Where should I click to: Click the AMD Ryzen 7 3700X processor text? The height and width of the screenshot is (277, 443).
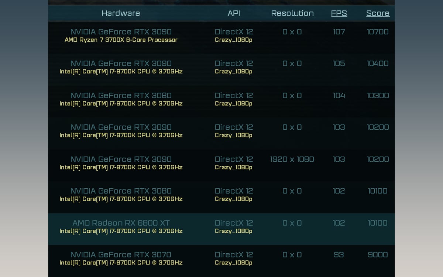pos(121,40)
